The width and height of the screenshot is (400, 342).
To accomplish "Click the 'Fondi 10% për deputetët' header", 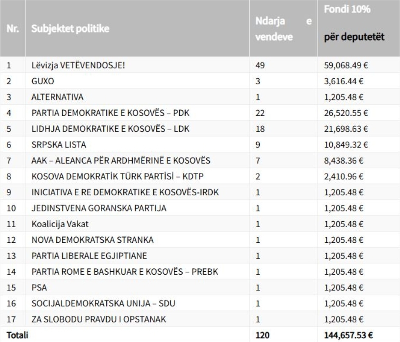I will [354, 23].
